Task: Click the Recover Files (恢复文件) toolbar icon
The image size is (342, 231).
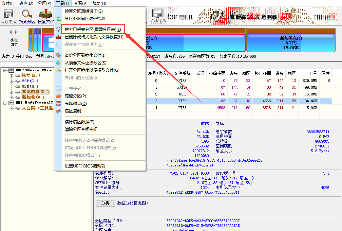Action: [45, 14]
